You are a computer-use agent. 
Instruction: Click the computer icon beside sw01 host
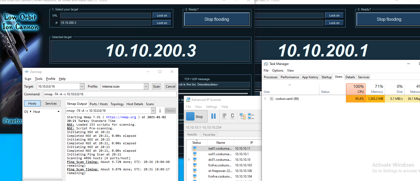pos(195,154)
